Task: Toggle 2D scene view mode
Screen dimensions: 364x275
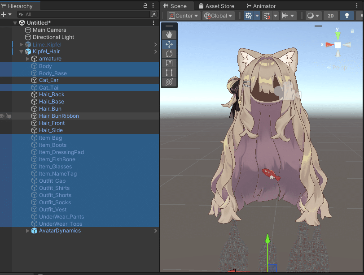Action: [x=331, y=15]
